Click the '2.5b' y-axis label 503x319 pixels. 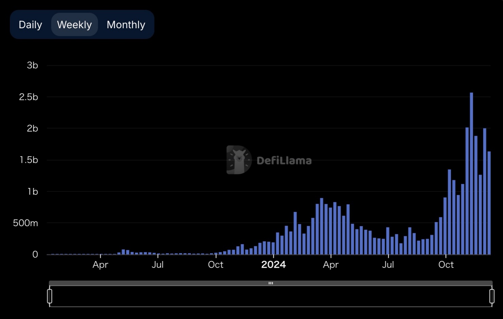point(29,97)
